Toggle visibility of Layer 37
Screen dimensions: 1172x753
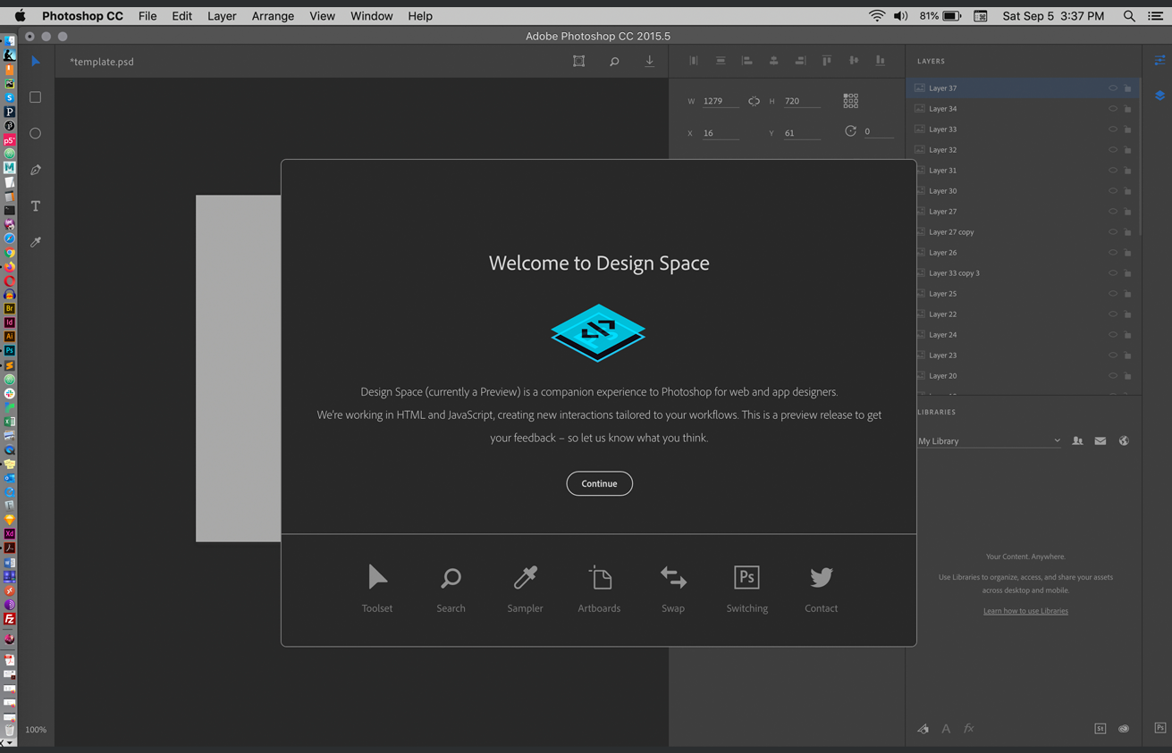(x=1113, y=88)
